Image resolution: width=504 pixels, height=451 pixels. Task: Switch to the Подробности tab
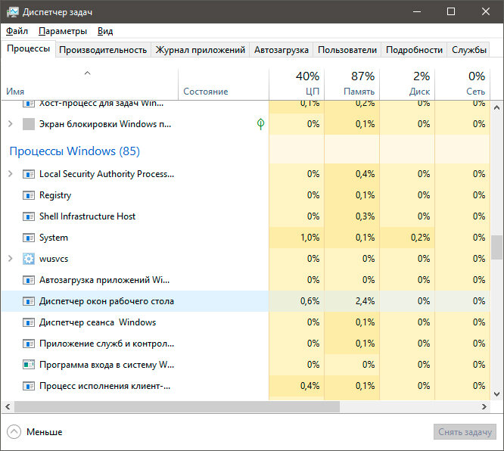tap(414, 50)
